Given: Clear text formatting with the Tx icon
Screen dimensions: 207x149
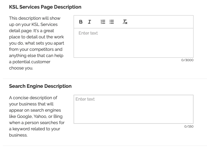Looking at the screenshot, I should [125, 22].
